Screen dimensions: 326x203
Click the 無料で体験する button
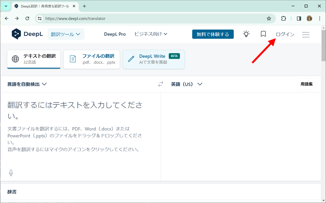click(x=213, y=34)
